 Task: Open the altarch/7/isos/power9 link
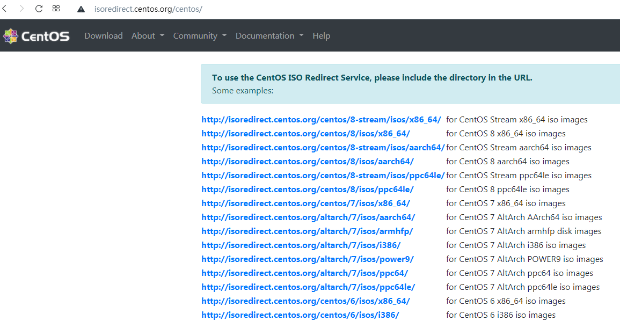308,259
